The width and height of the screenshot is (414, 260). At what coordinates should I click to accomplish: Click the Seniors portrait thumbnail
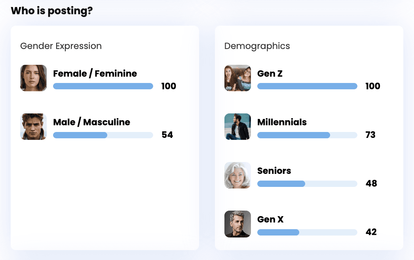point(237,175)
